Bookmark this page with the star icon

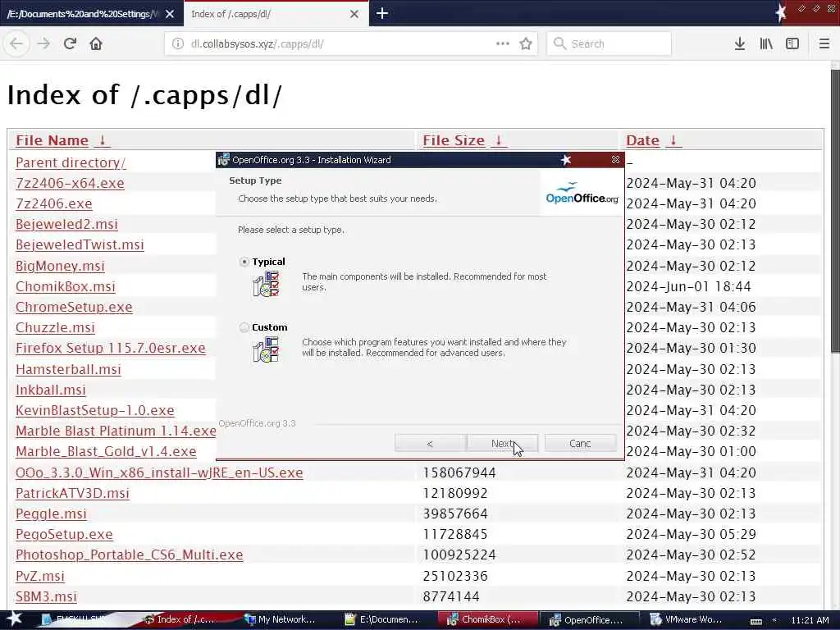point(526,43)
